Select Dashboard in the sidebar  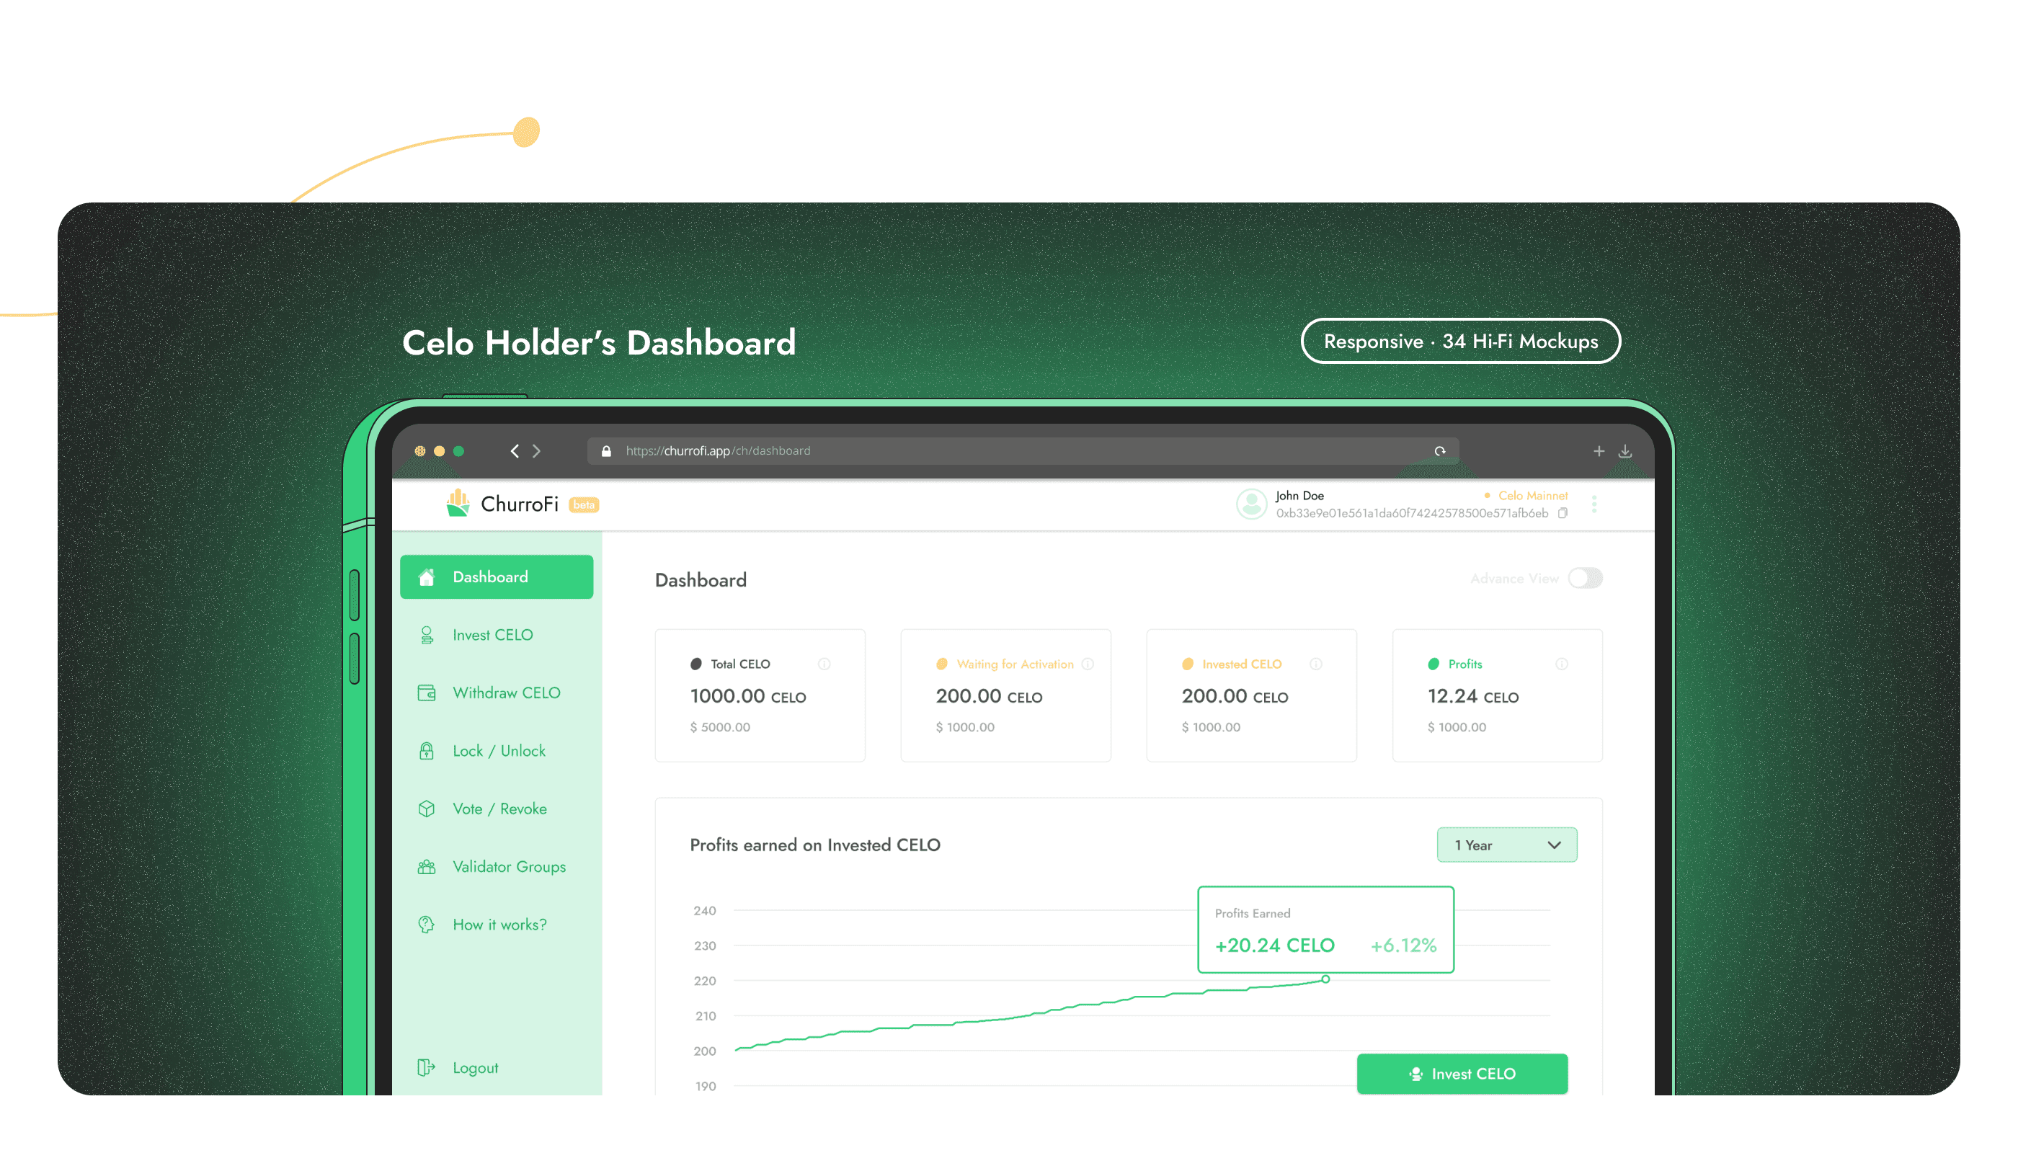[x=497, y=577]
